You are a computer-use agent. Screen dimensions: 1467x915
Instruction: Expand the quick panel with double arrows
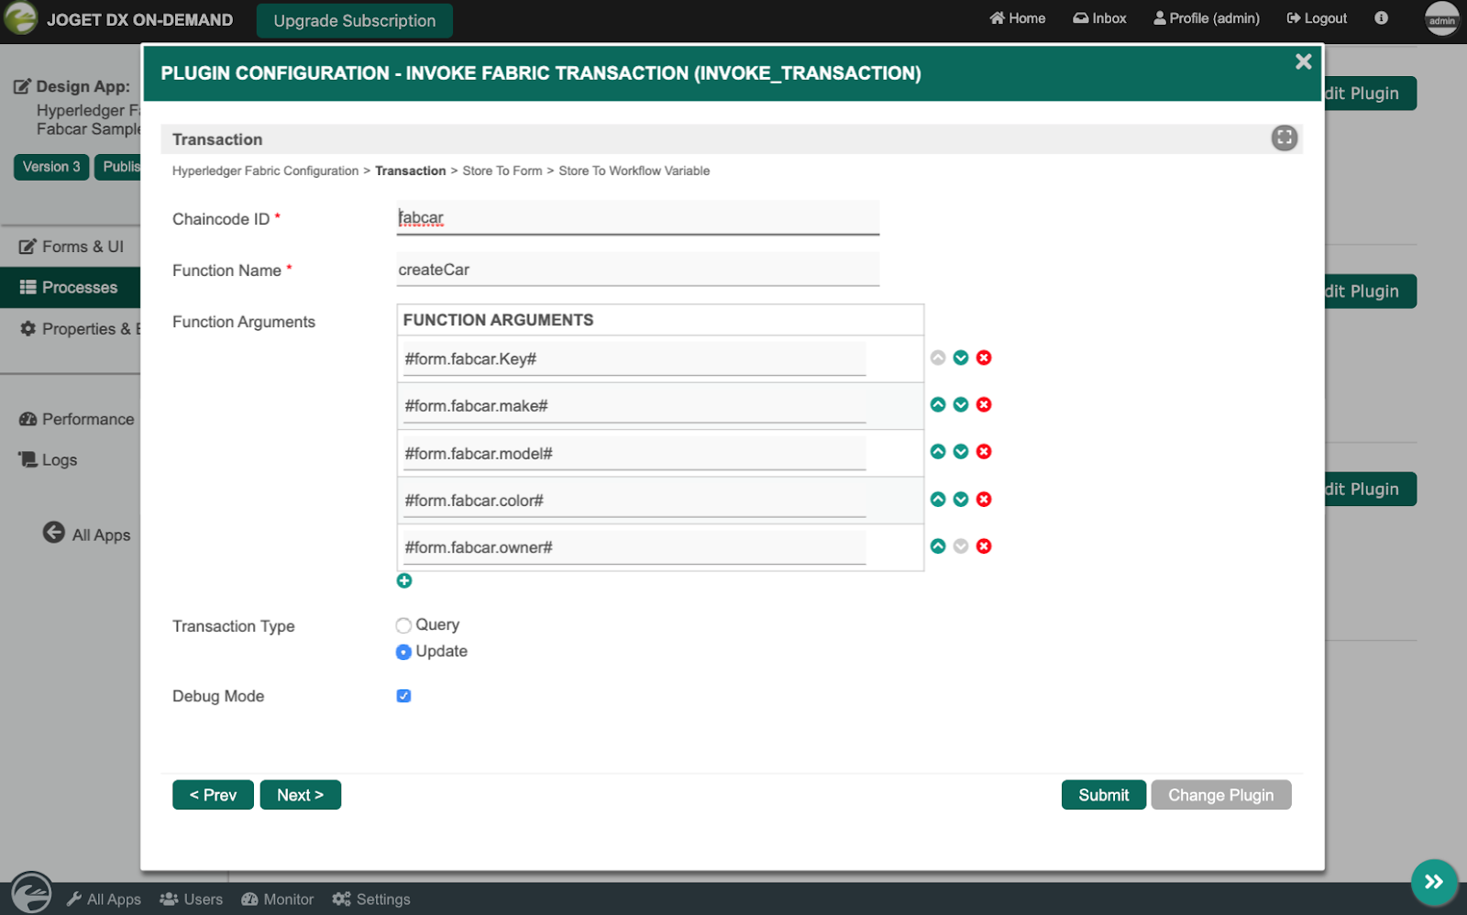[1434, 882]
